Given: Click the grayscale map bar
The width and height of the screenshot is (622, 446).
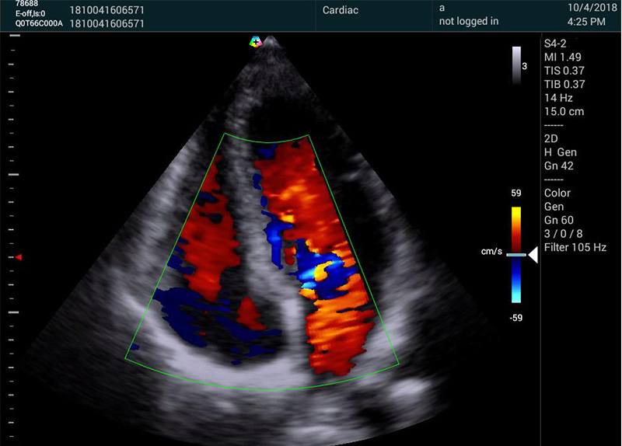Looking at the screenshot, I should click(516, 64).
